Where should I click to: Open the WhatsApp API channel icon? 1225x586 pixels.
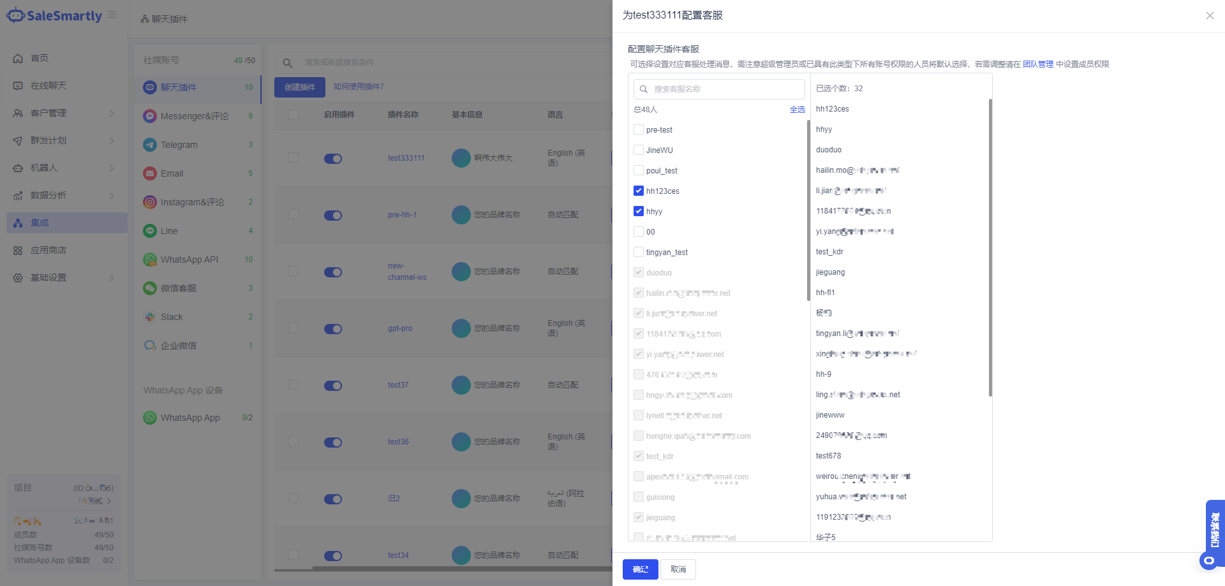tap(149, 260)
